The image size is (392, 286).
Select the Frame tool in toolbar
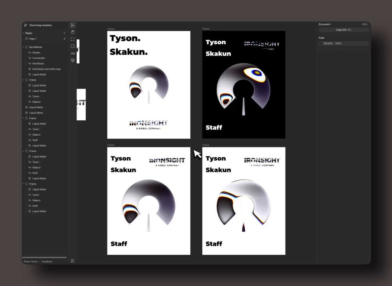[73, 39]
